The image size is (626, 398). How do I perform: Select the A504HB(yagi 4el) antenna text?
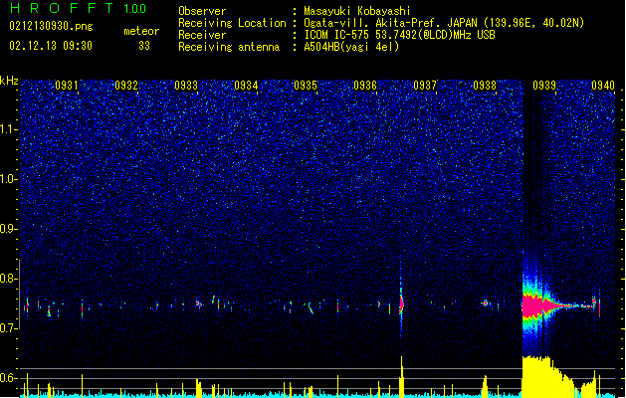click(x=351, y=47)
